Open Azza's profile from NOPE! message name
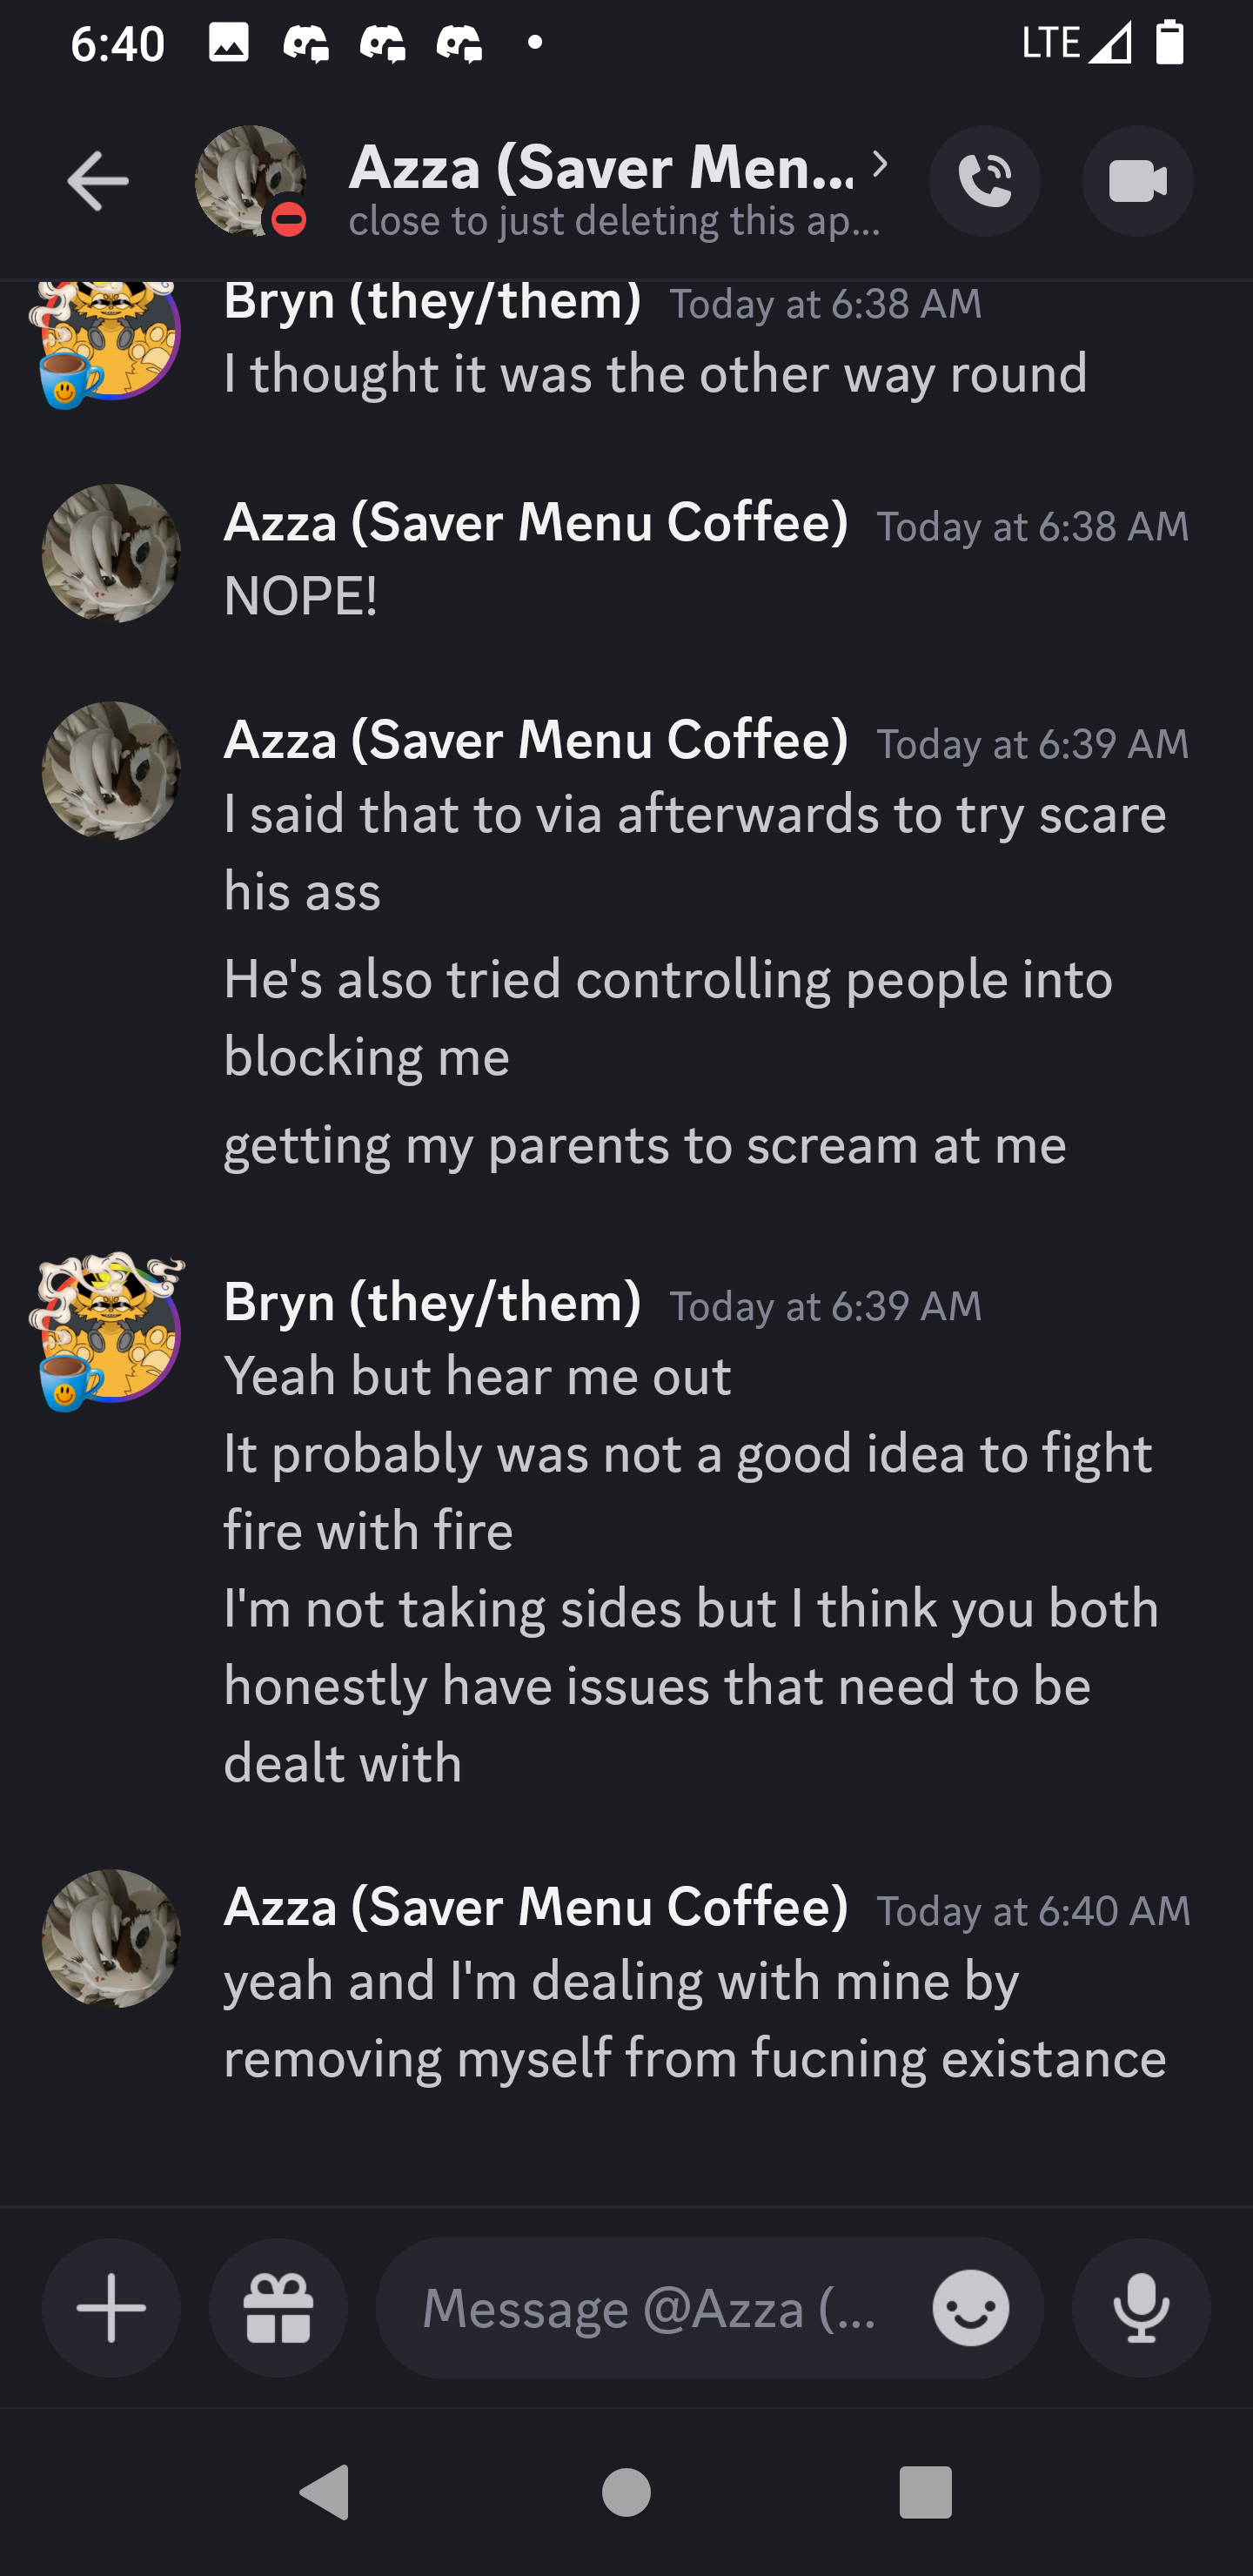1253x2576 pixels. [535, 522]
